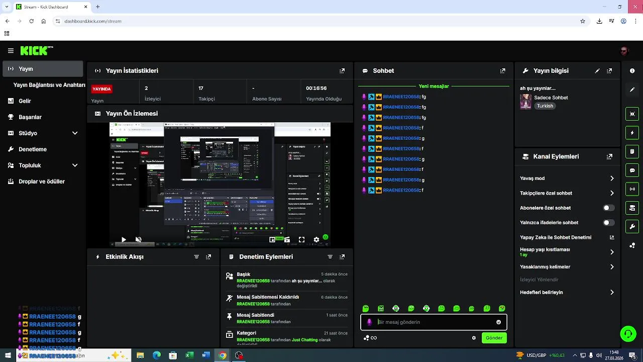Open Microsoft Edge from taskbar
This screenshot has width=643, height=362.
point(157,355)
